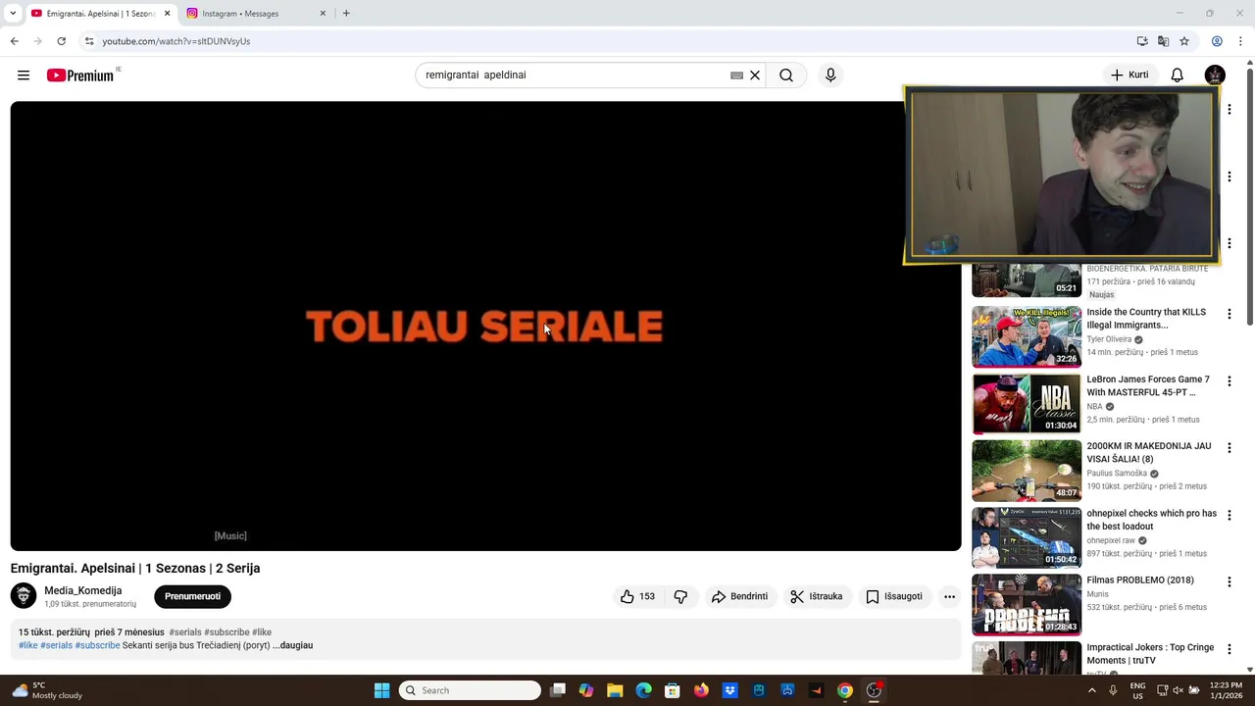Screen dimensions: 1255x706
Task: Open Microsoft Edge from the taskbar
Action: (x=643, y=690)
